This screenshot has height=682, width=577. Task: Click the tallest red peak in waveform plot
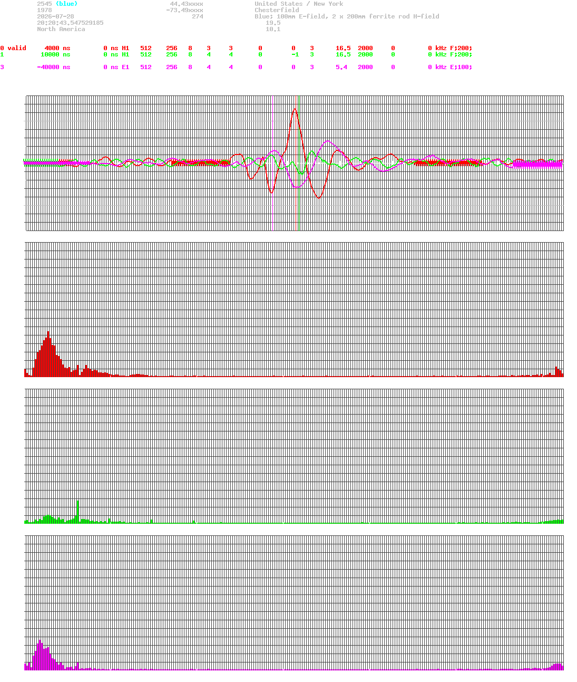(x=295, y=110)
